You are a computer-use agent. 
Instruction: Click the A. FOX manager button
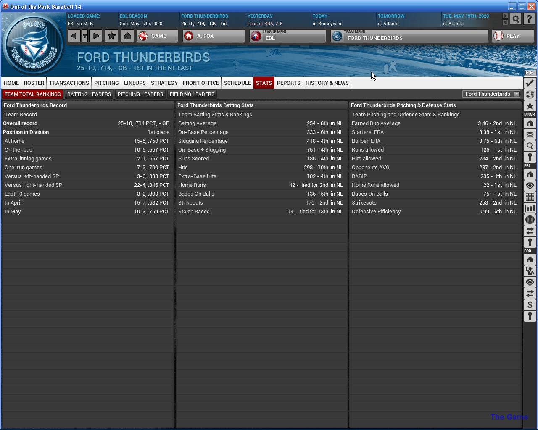coord(214,36)
